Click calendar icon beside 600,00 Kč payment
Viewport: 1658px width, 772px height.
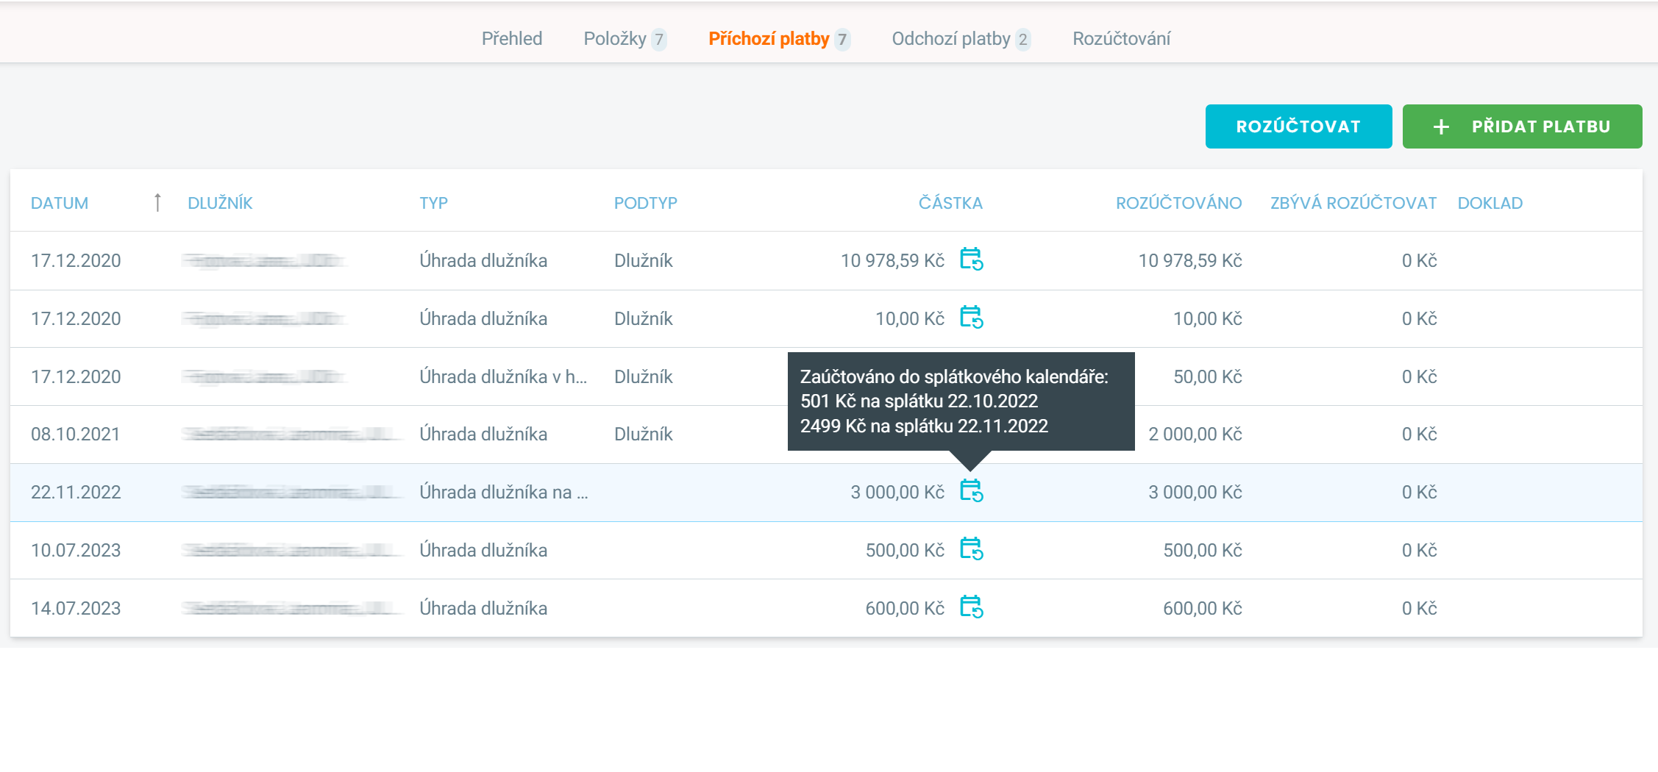971,607
